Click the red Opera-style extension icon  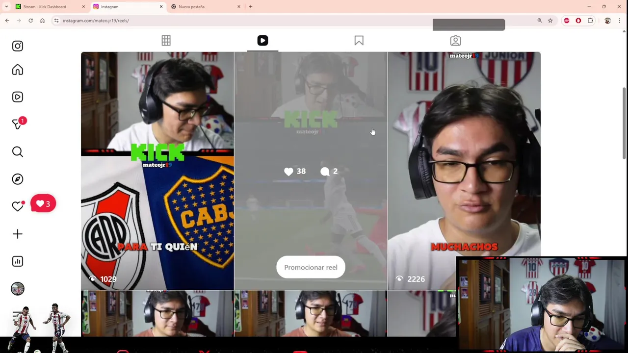click(578, 21)
